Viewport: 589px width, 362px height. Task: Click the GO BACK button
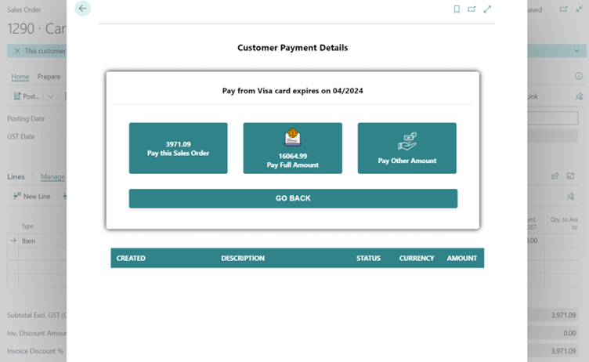[x=293, y=198]
